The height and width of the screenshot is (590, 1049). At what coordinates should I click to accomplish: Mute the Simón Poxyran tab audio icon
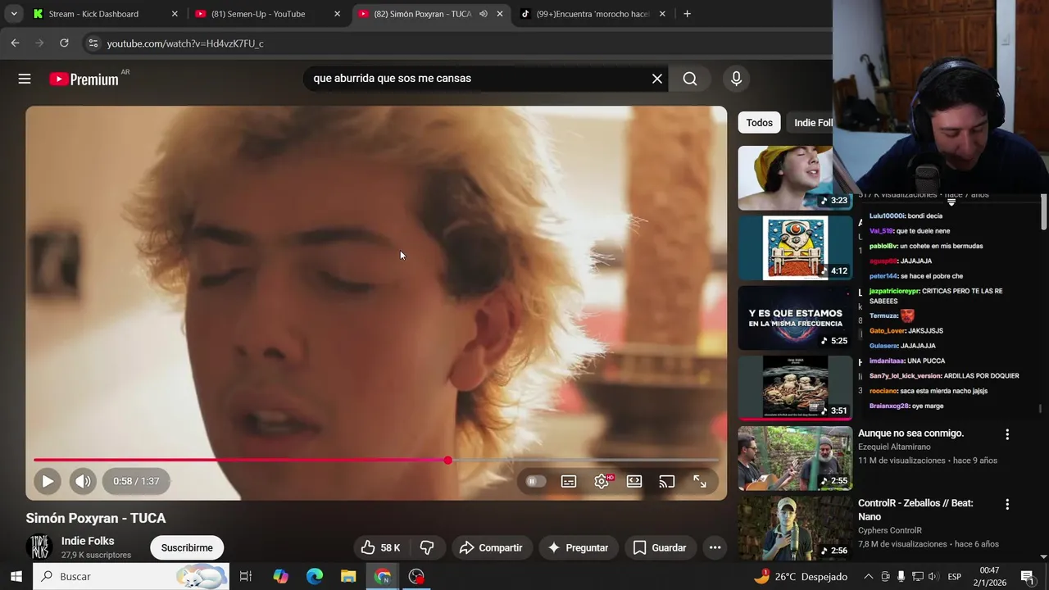click(484, 14)
